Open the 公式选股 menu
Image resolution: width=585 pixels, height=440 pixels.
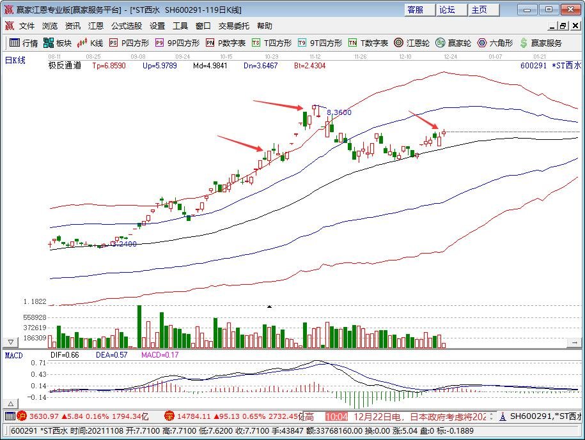coord(127,26)
